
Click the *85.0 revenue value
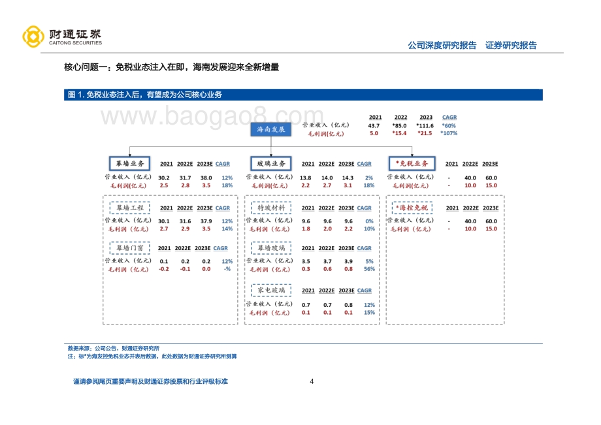[x=399, y=125]
